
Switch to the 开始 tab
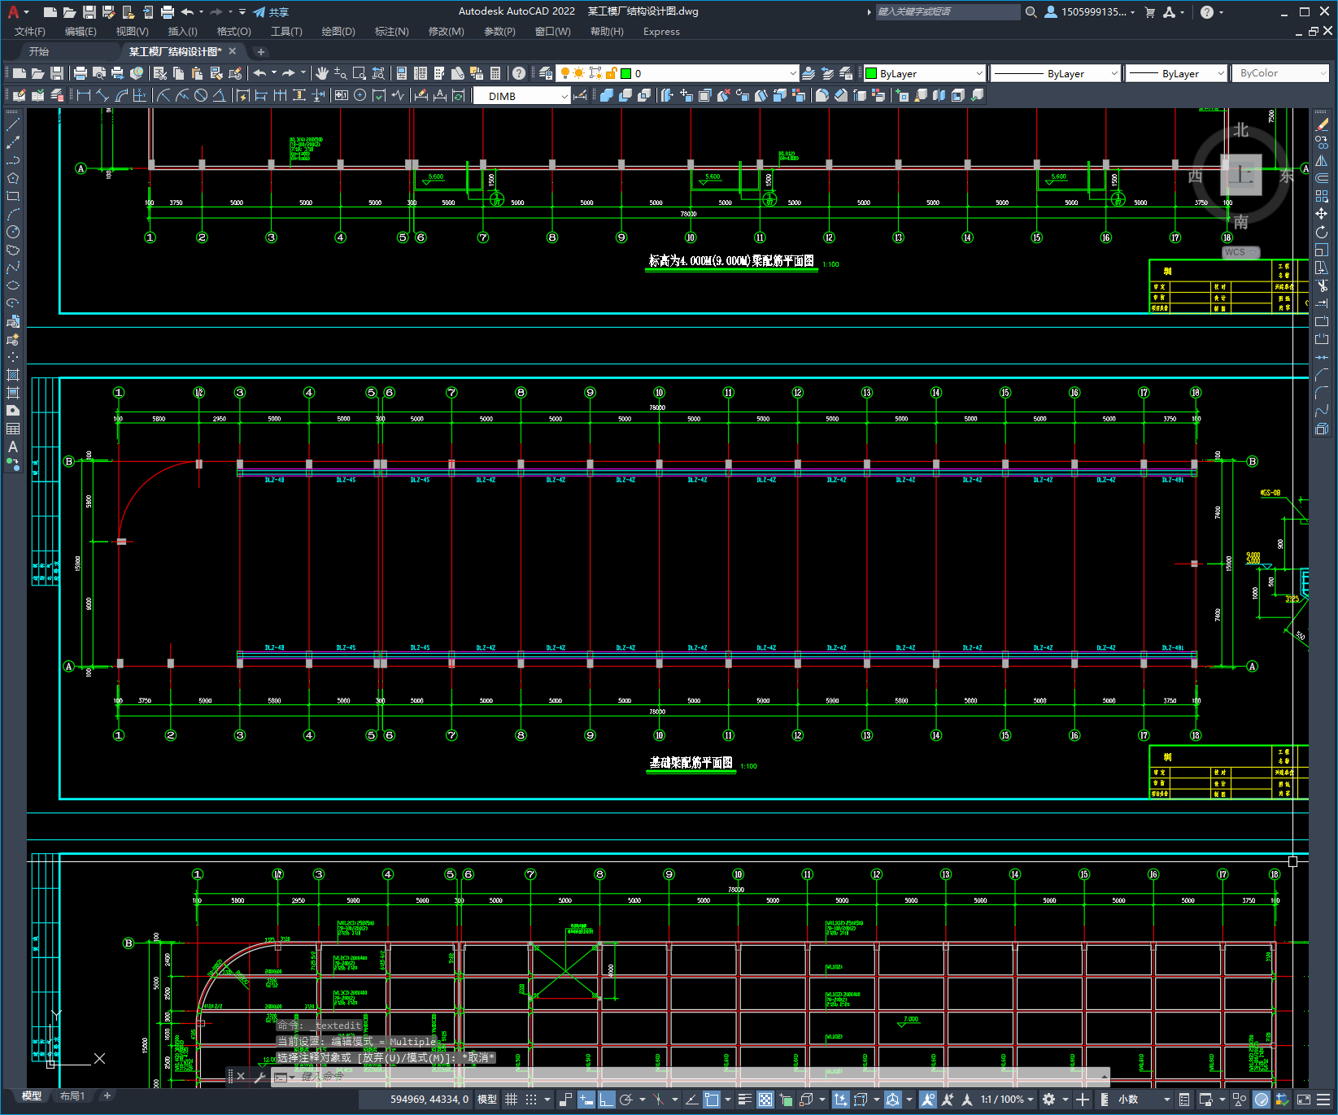pos(39,51)
